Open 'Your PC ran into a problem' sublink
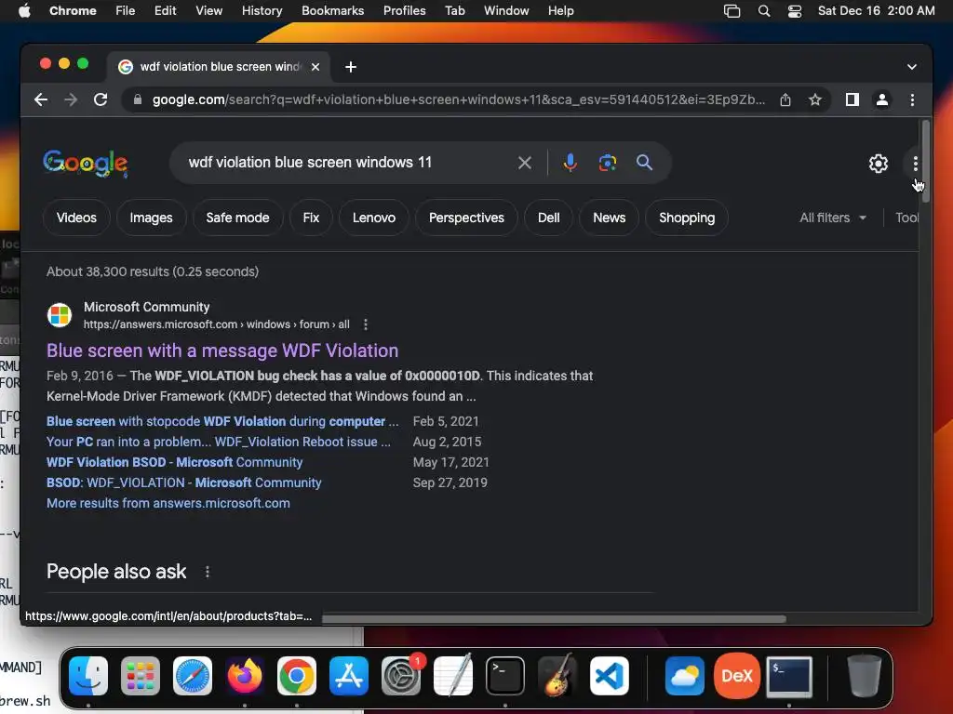This screenshot has height=714, width=953. click(219, 442)
